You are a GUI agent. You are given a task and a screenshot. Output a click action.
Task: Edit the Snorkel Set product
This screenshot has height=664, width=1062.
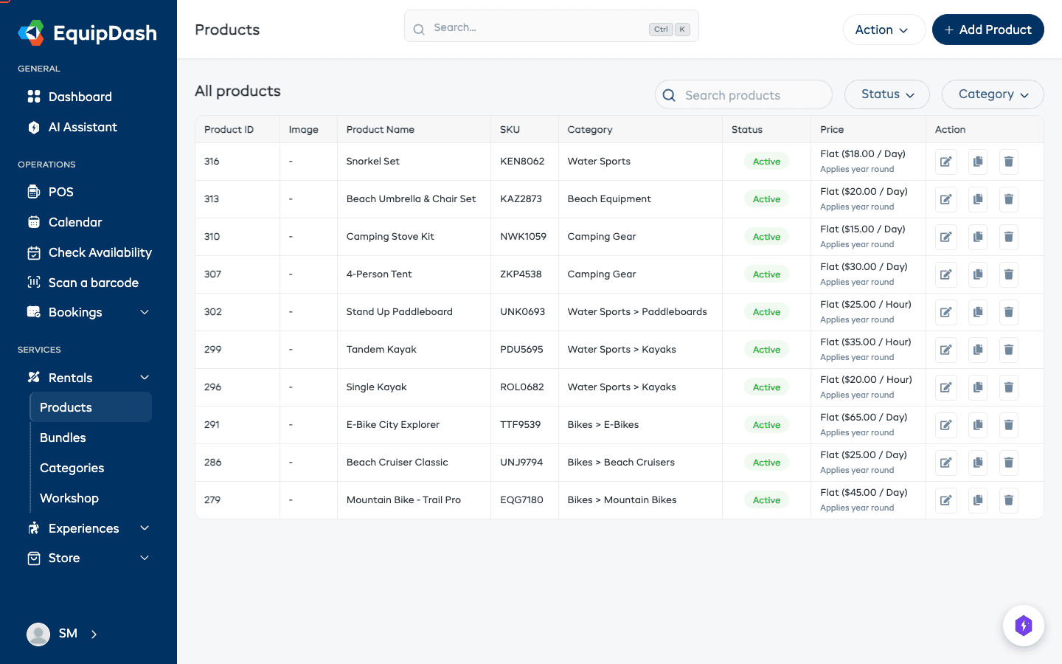click(945, 161)
